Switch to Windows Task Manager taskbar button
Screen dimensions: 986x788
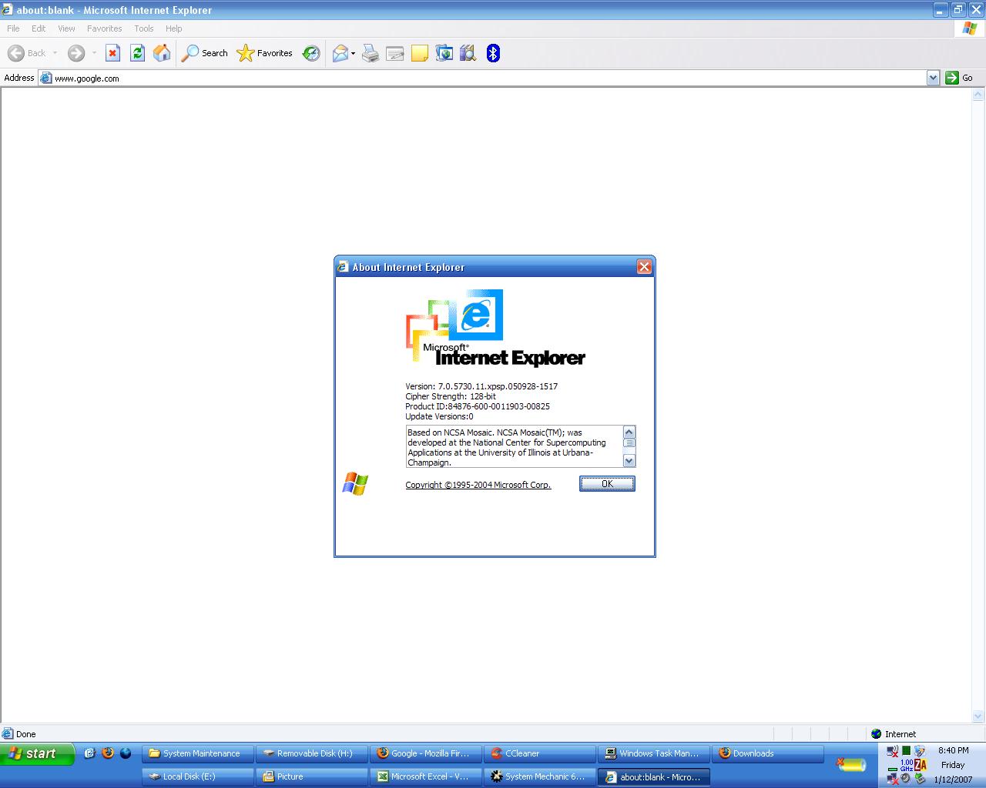654,753
